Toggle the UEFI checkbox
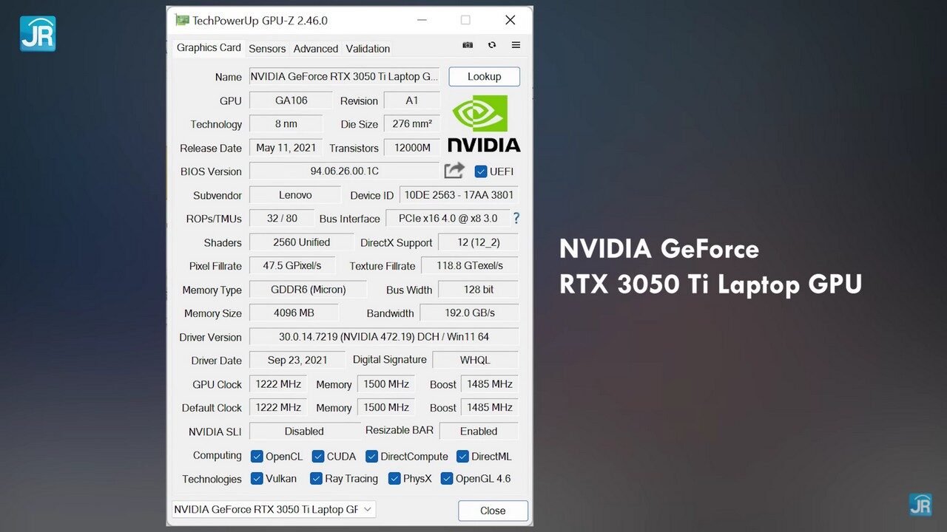 tap(481, 171)
